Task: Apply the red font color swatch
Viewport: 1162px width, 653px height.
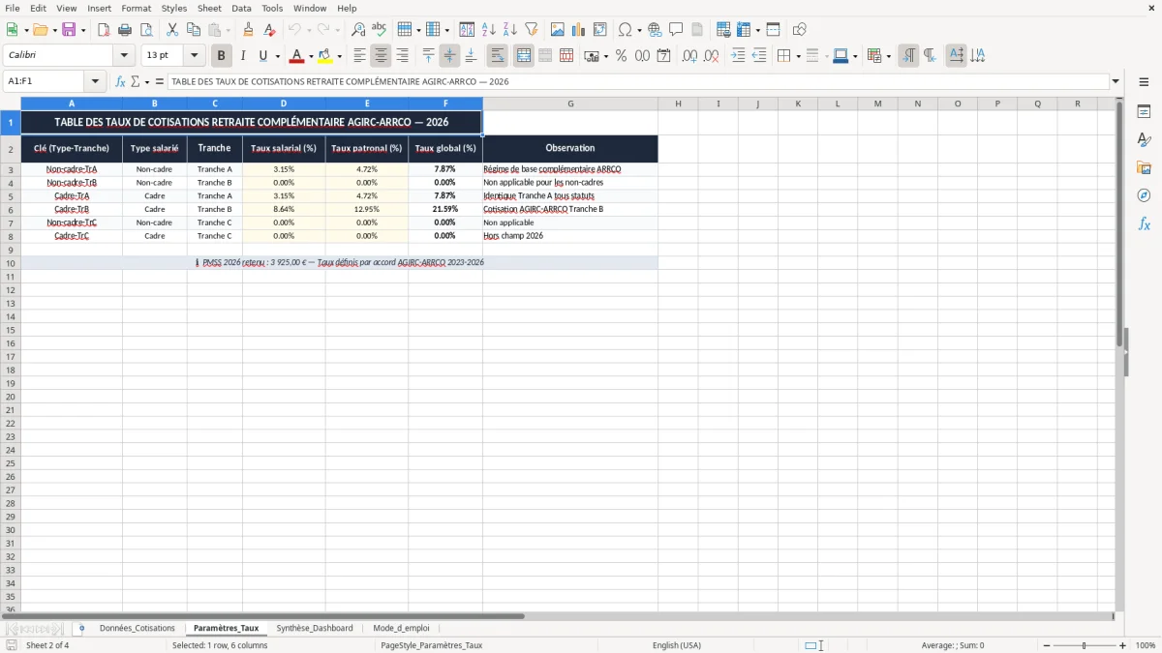Action: (x=297, y=56)
